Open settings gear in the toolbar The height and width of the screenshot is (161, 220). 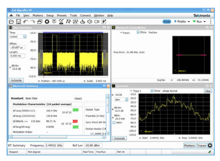click(x=47, y=22)
